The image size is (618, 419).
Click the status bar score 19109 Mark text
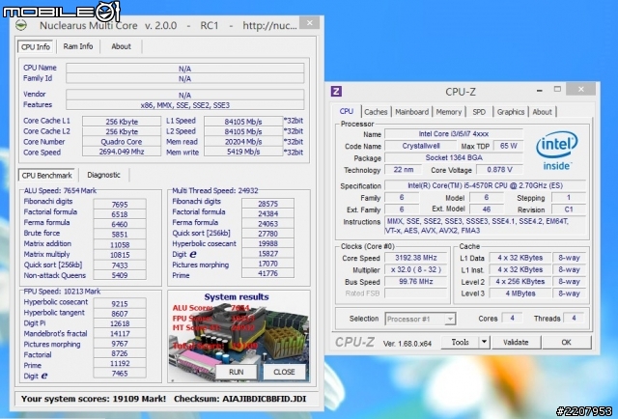tap(94, 399)
